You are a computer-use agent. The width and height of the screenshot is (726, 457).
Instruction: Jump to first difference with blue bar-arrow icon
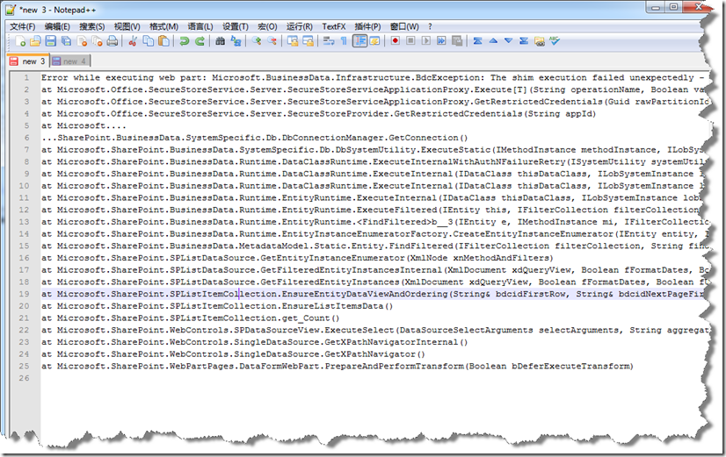(x=478, y=41)
